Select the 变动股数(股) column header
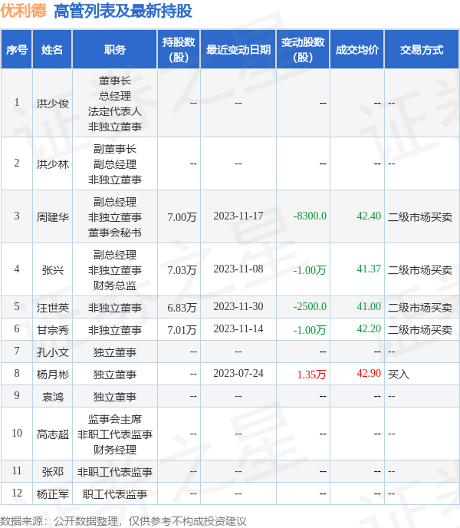Viewport: 460px width, 528px height. coord(303,49)
